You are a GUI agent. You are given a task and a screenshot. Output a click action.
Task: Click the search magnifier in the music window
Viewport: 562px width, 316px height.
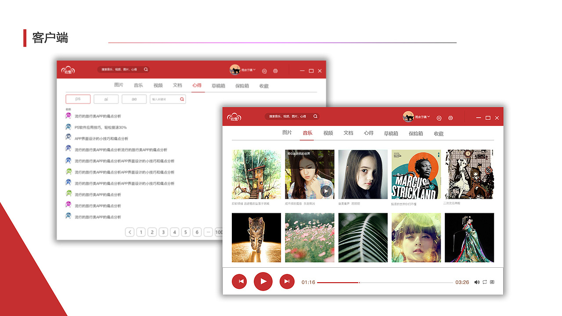click(315, 117)
